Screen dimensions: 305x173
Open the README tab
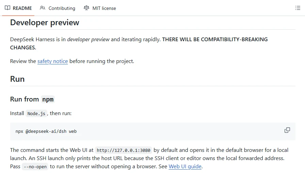(18, 8)
